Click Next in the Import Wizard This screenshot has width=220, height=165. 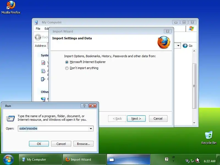136,119
